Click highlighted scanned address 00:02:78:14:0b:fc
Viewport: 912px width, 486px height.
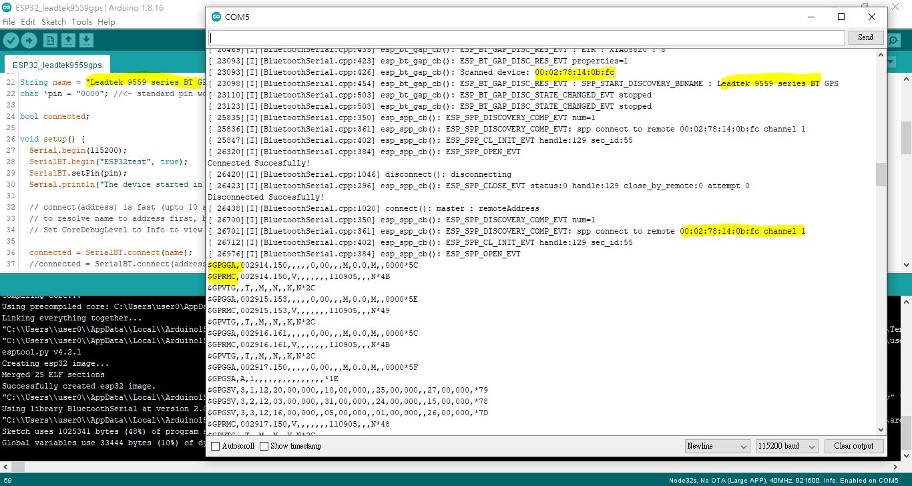tap(575, 72)
